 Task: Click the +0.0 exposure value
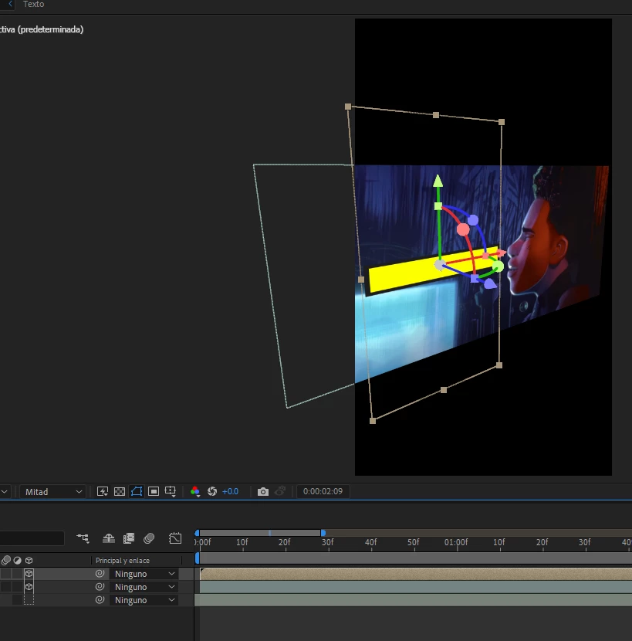pyautogui.click(x=230, y=491)
